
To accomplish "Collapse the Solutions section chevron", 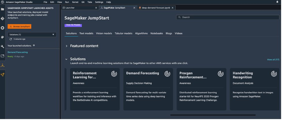I will [66, 59].
